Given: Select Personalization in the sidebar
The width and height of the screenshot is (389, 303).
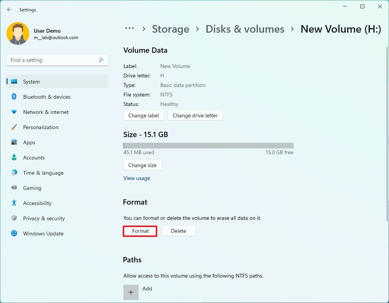Looking at the screenshot, I should click(x=41, y=127).
